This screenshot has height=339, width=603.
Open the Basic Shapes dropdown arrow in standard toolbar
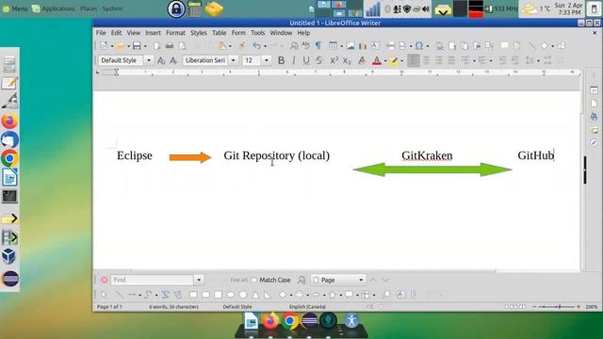click(553, 46)
